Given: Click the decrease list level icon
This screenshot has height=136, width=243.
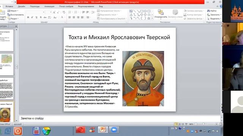Looking at the screenshot, I should (83, 12).
